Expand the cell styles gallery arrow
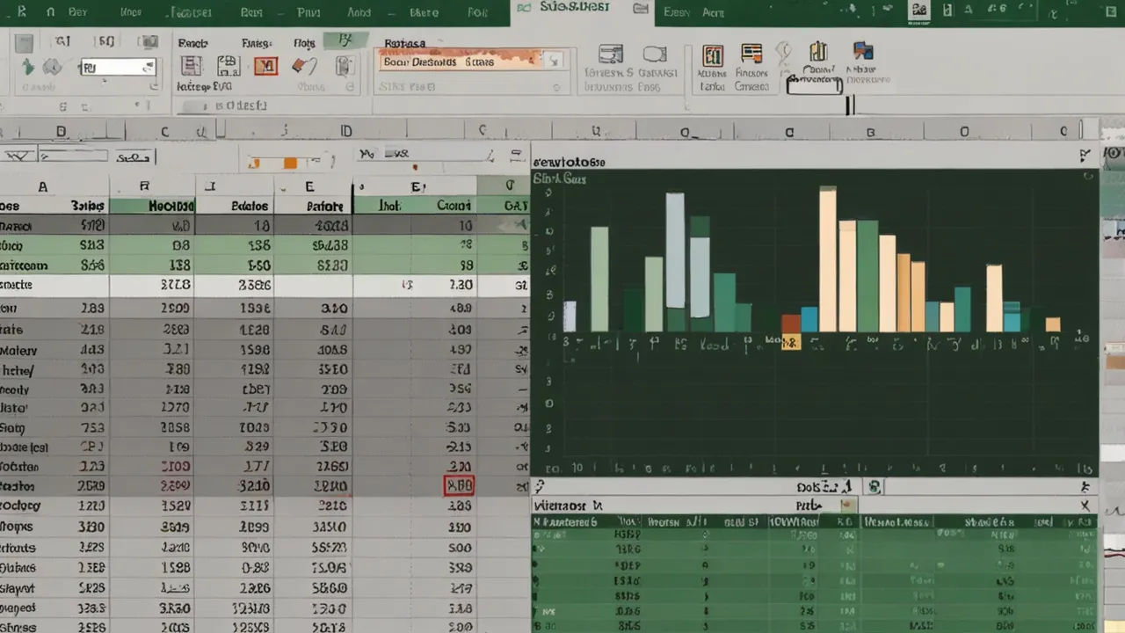The image size is (1125, 633). (553, 62)
